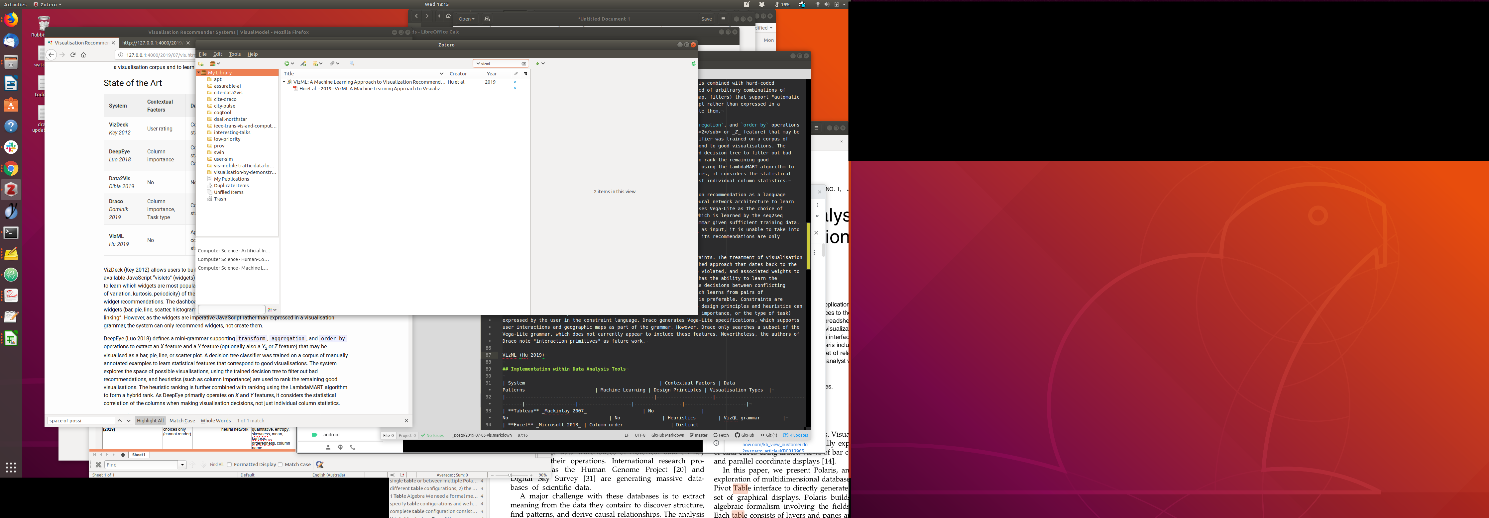Open the column picker icon in items list
The image size is (1489, 518).
click(525, 73)
